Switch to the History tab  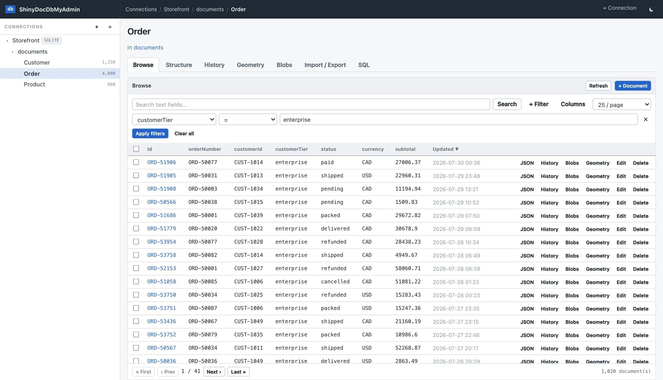214,65
